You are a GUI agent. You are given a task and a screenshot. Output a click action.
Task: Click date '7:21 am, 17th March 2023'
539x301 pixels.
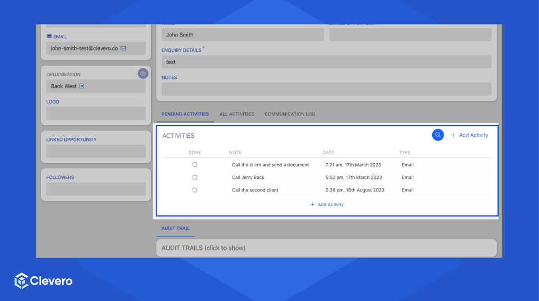(x=359, y=165)
